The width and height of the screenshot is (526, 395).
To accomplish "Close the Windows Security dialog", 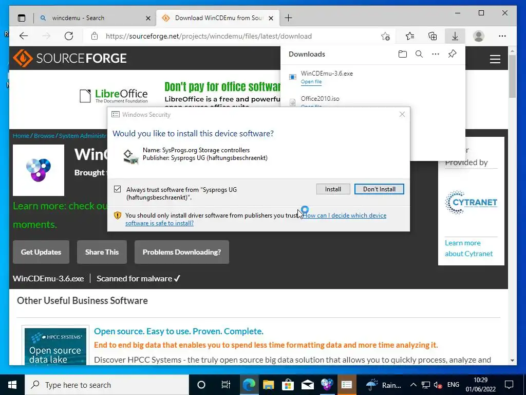I will tap(402, 115).
